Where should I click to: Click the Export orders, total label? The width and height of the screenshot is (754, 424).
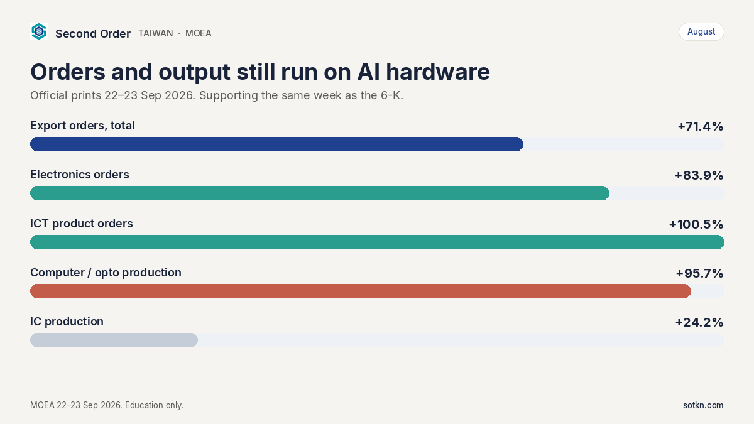tap(82, 126)
